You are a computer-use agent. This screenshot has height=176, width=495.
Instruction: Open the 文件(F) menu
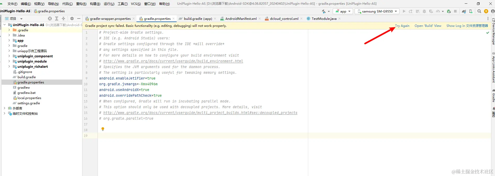pos(13,4)
